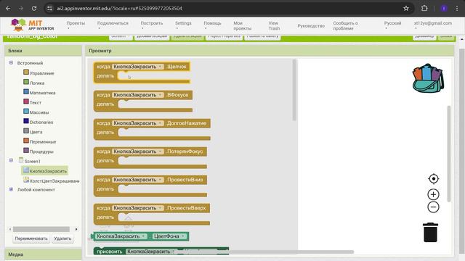This screenshot has width=465, height=261.
Task: Click the blocks palette horizontal scrollbar
Action: pyautogui.click(x=41, y=229)
